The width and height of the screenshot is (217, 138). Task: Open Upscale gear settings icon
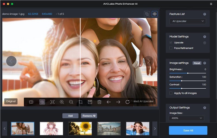coord(205,43)
